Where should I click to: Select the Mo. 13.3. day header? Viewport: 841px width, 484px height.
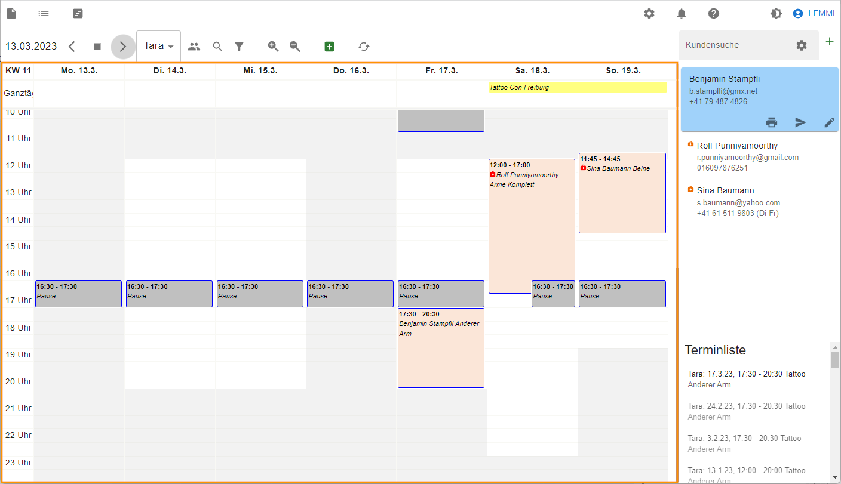coord(79,70)
